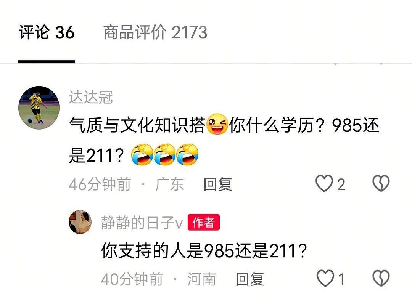Select the reply text 你支持的人是985还是211?
Screen dimensions: 412x295
pyautogui.click(x=204, y=250)
